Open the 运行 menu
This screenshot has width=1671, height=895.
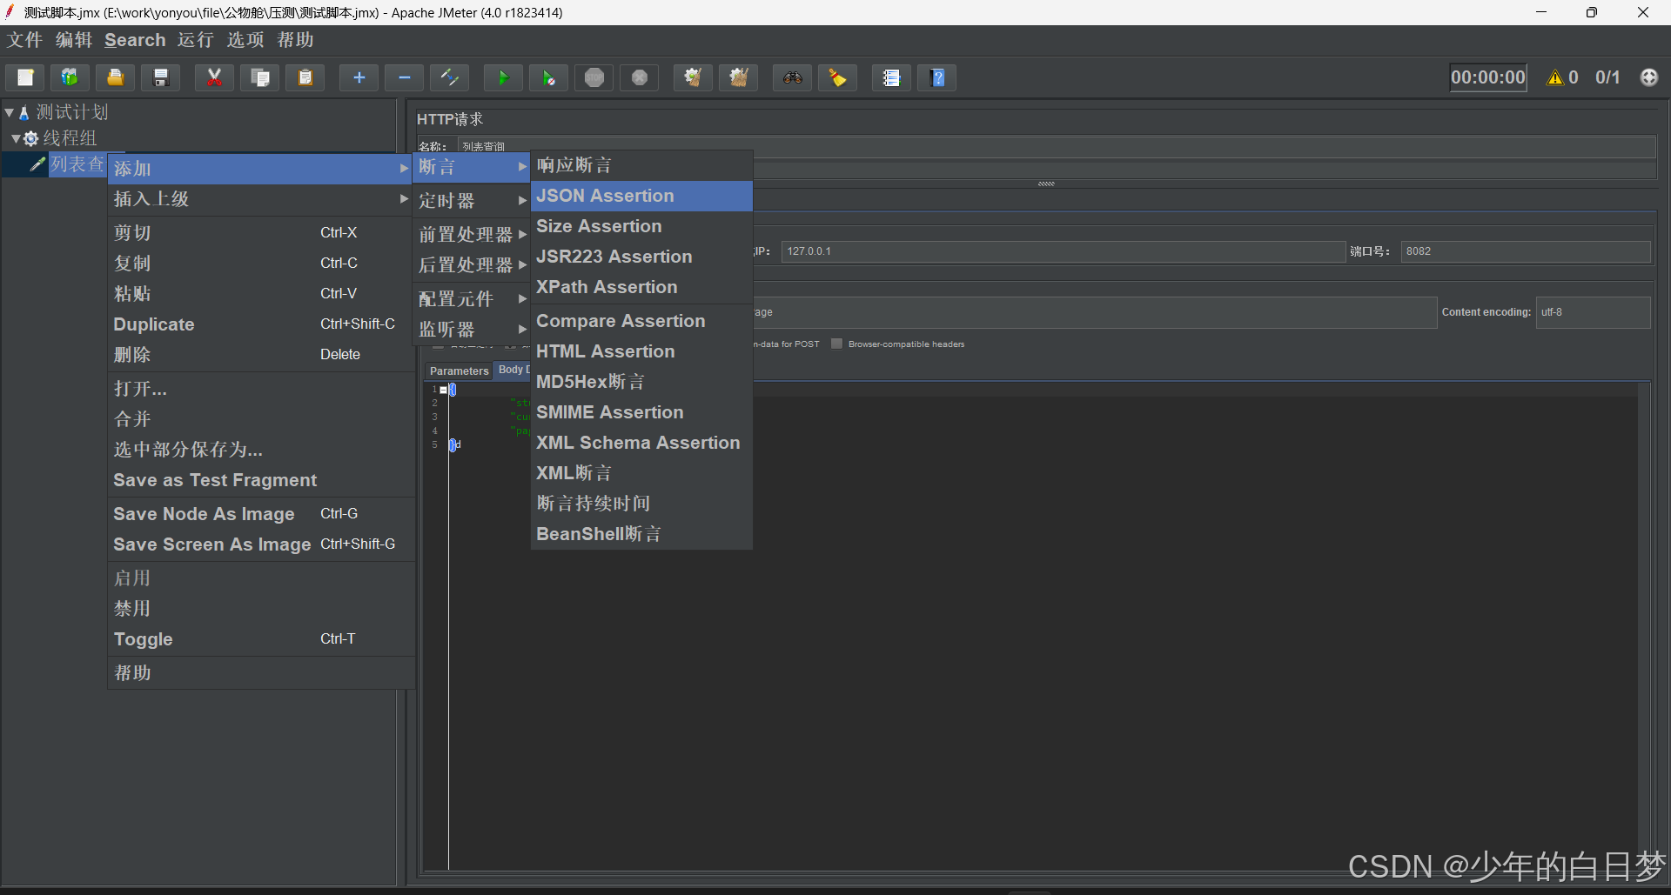tap(196, 40)
